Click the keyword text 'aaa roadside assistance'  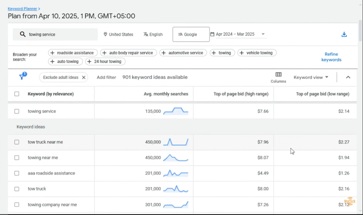coord(51,173)
